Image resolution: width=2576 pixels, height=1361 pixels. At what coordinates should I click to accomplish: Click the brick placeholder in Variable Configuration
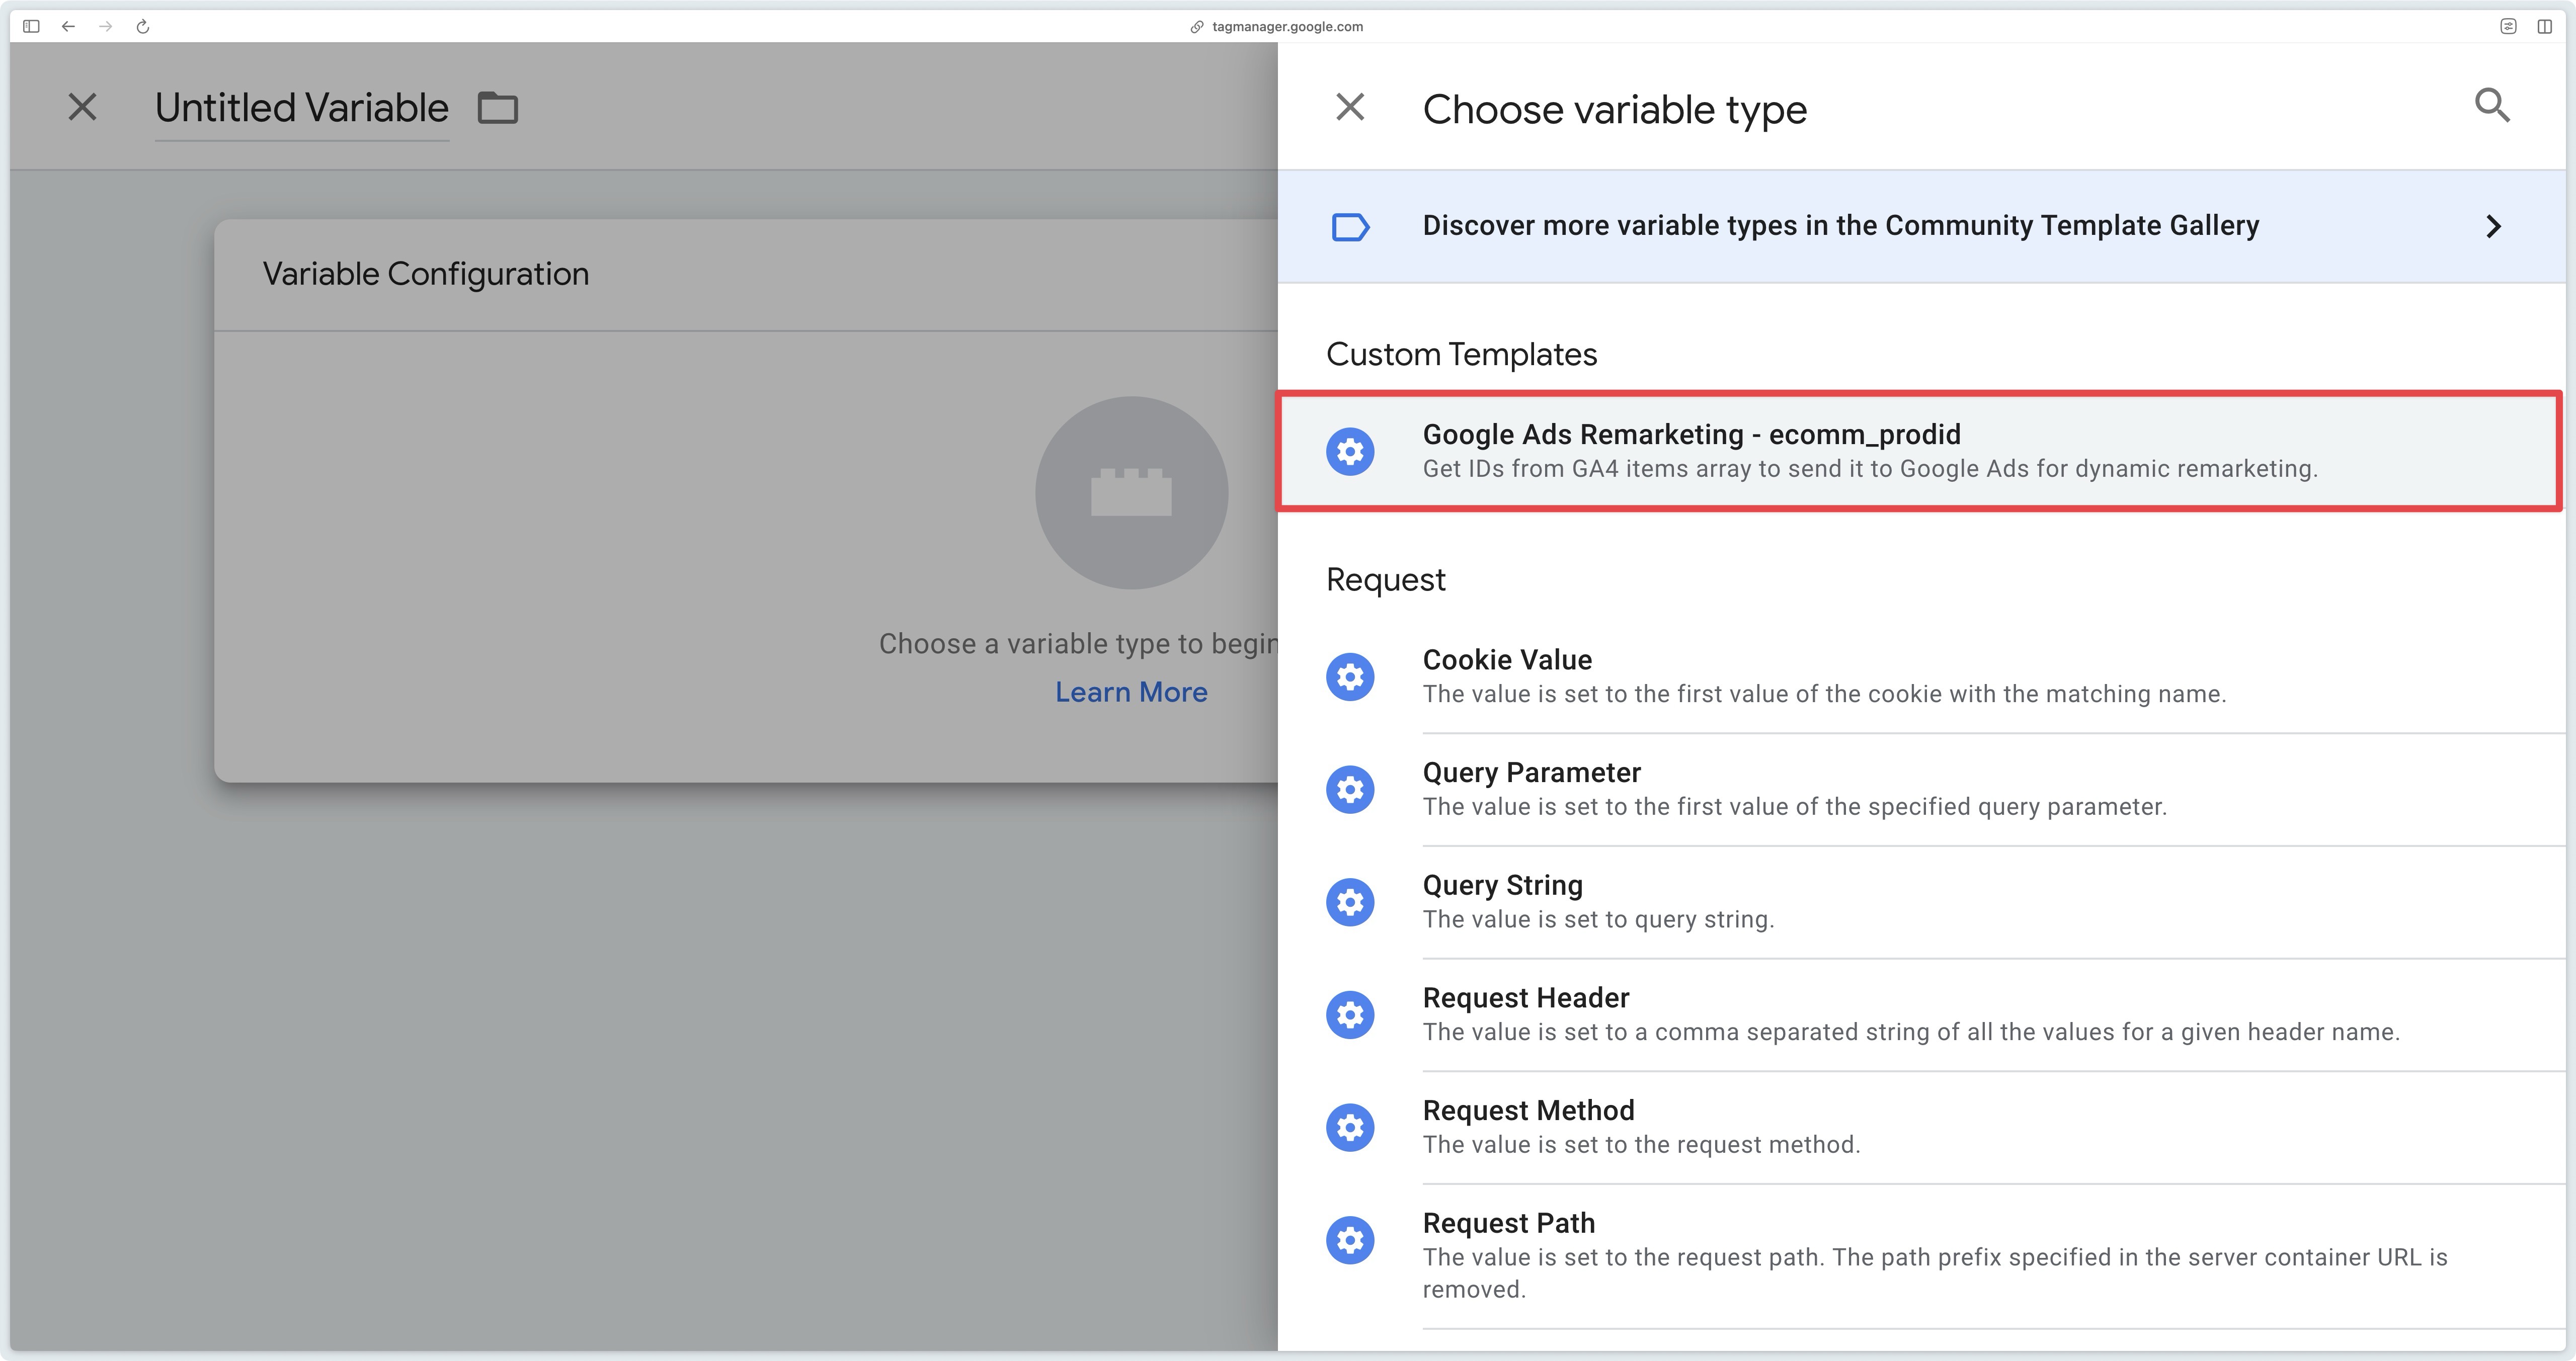point(1131,492)
